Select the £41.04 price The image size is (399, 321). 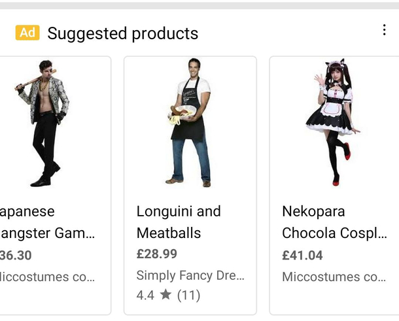304,255
